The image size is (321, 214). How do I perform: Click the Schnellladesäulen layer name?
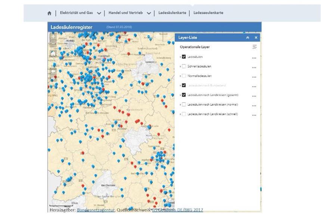click(199, 66)
